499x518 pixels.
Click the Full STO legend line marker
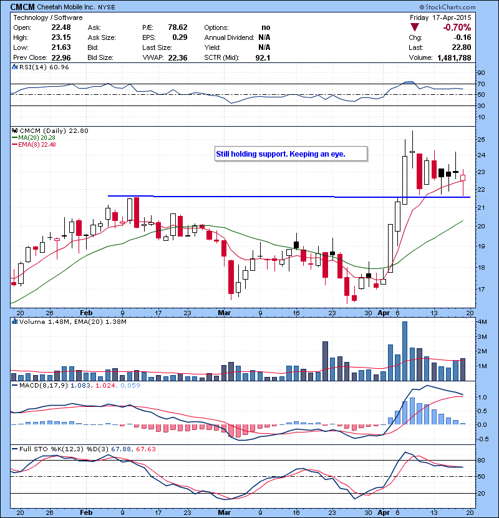[14, 449]
